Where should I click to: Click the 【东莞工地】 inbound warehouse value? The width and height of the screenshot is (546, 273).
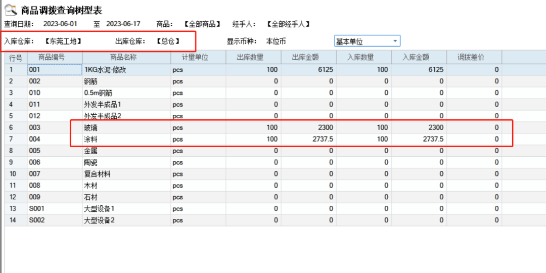63,41
